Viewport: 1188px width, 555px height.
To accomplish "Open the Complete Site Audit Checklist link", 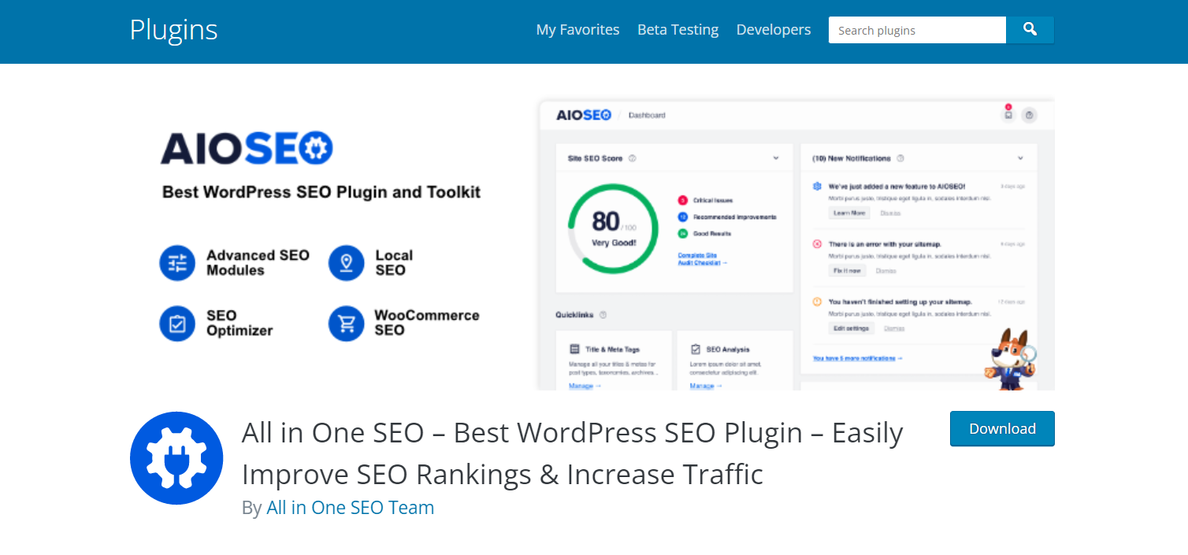I will pyautogui.click(x=703, y=259).
